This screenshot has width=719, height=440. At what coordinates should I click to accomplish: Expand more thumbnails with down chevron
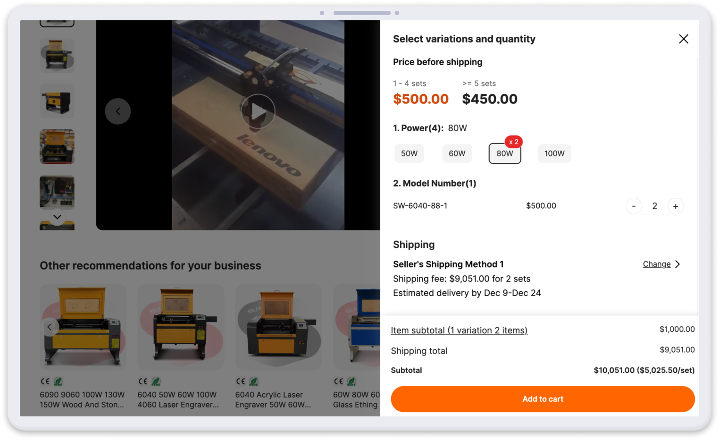(57, 217)
